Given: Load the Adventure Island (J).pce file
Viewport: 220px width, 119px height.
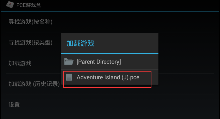Looking at the screenshot, I should (110, 77).
